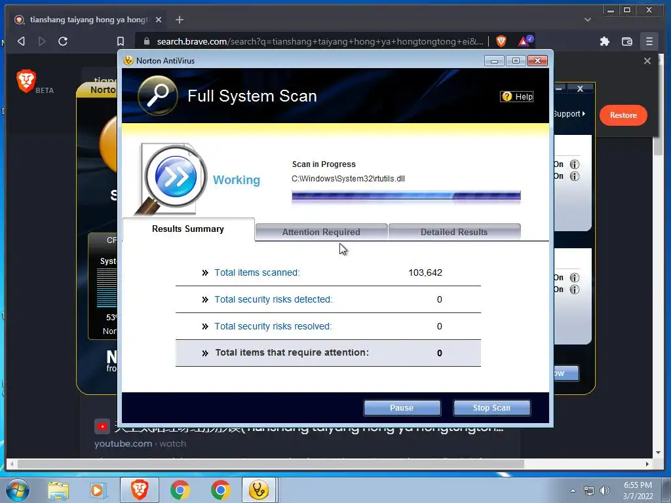671x503 pixels.
Task: Open Brave main hamburger menu
Action: point(649,41)
